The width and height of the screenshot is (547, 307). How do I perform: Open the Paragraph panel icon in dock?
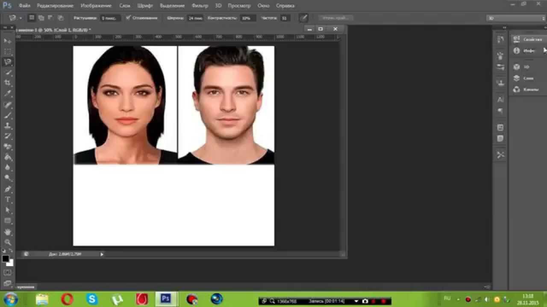(500, 111)
